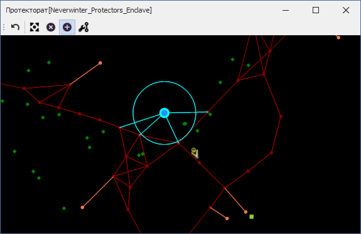Screen dimensions: 361x234
Task: Click the orange endpoint node beside the green square
Action: coord(245,212)
